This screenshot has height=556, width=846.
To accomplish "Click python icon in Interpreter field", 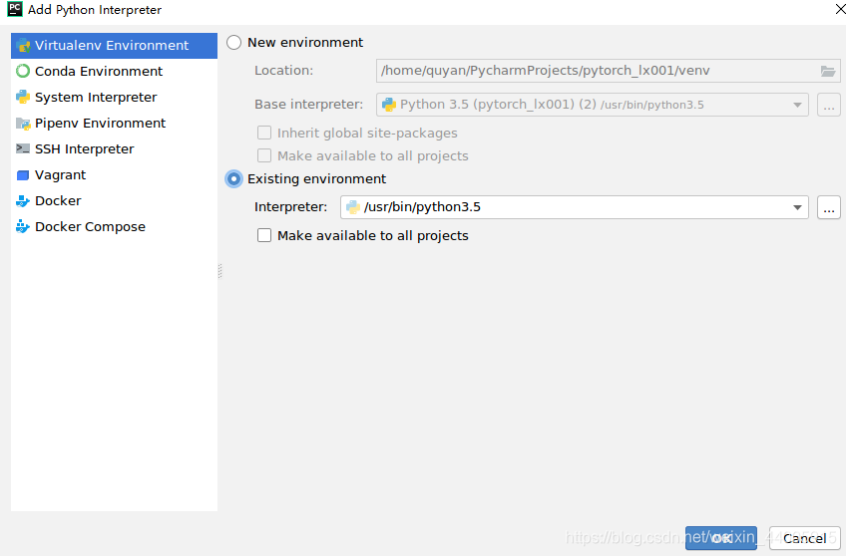I will click(353, 207).
